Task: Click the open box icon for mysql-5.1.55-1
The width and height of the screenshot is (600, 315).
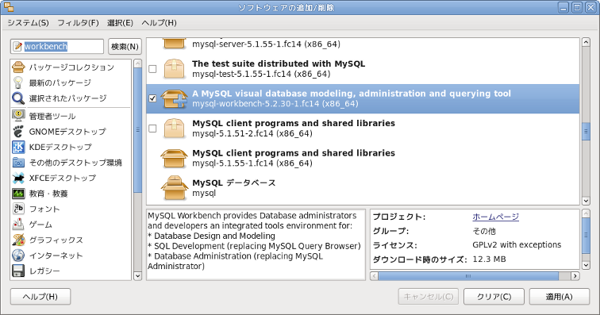Action: click(x=174, y=158)
